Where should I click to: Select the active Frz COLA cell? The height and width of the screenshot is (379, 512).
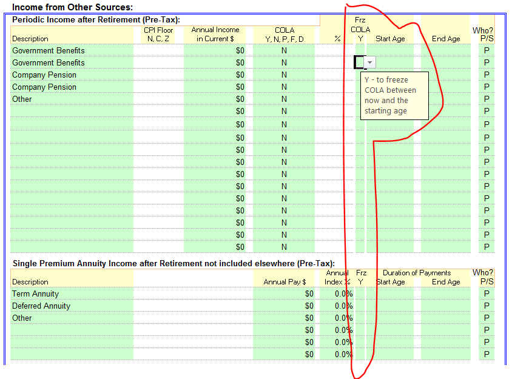[x=360, y=62]
